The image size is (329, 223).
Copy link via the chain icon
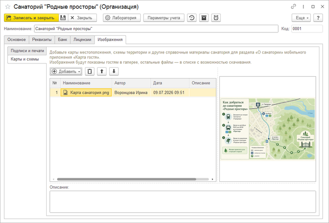[293, 6]
